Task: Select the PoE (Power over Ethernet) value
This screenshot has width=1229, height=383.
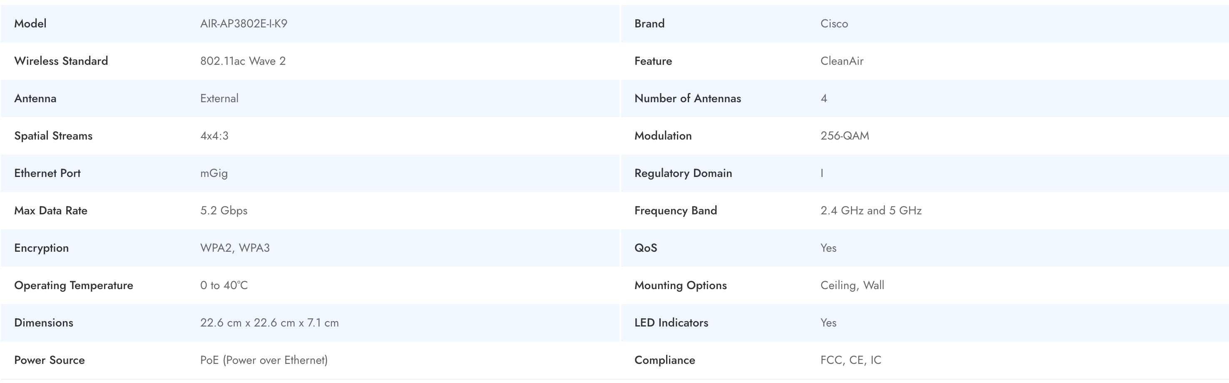Action: point(264,360)
